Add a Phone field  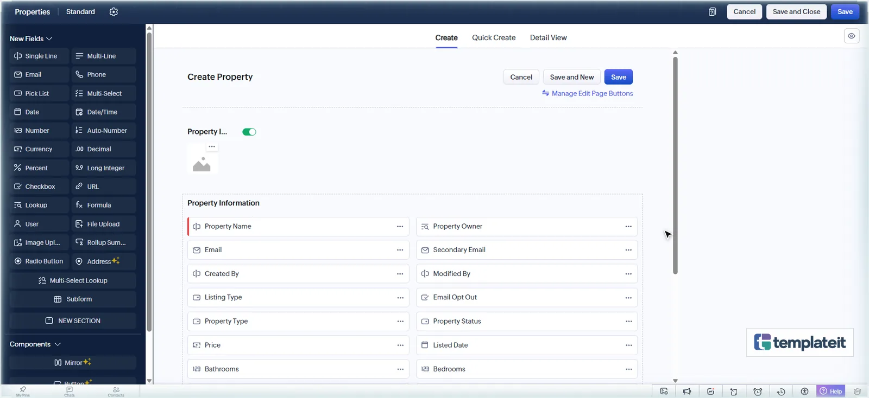(x=104, y=75)
